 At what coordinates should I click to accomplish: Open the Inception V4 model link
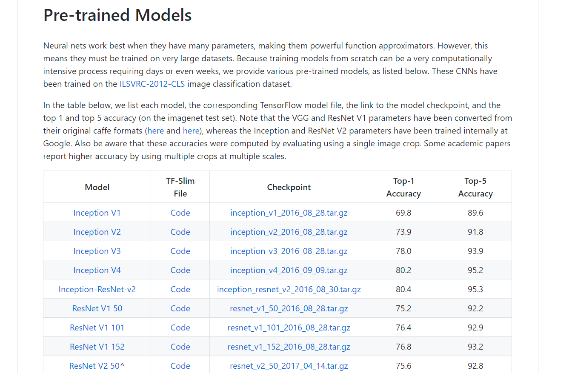[97, 270]
